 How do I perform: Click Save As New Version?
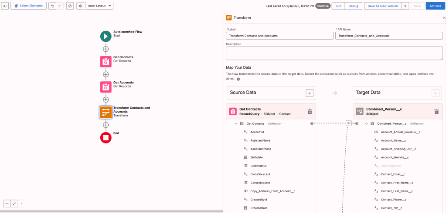coord(383,6)
